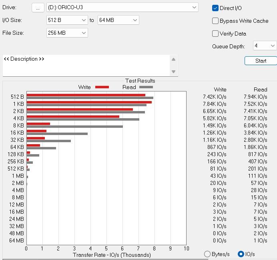Viewport: 277px width, 260px height.
Task: Click the description scroll up arrow
Action: click(173, 60)
